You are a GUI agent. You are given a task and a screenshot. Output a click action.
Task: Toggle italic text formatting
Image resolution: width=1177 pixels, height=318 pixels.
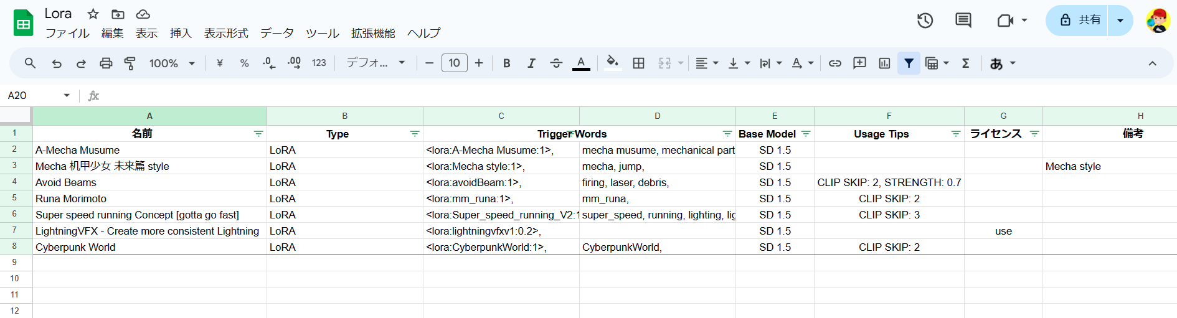531,63
